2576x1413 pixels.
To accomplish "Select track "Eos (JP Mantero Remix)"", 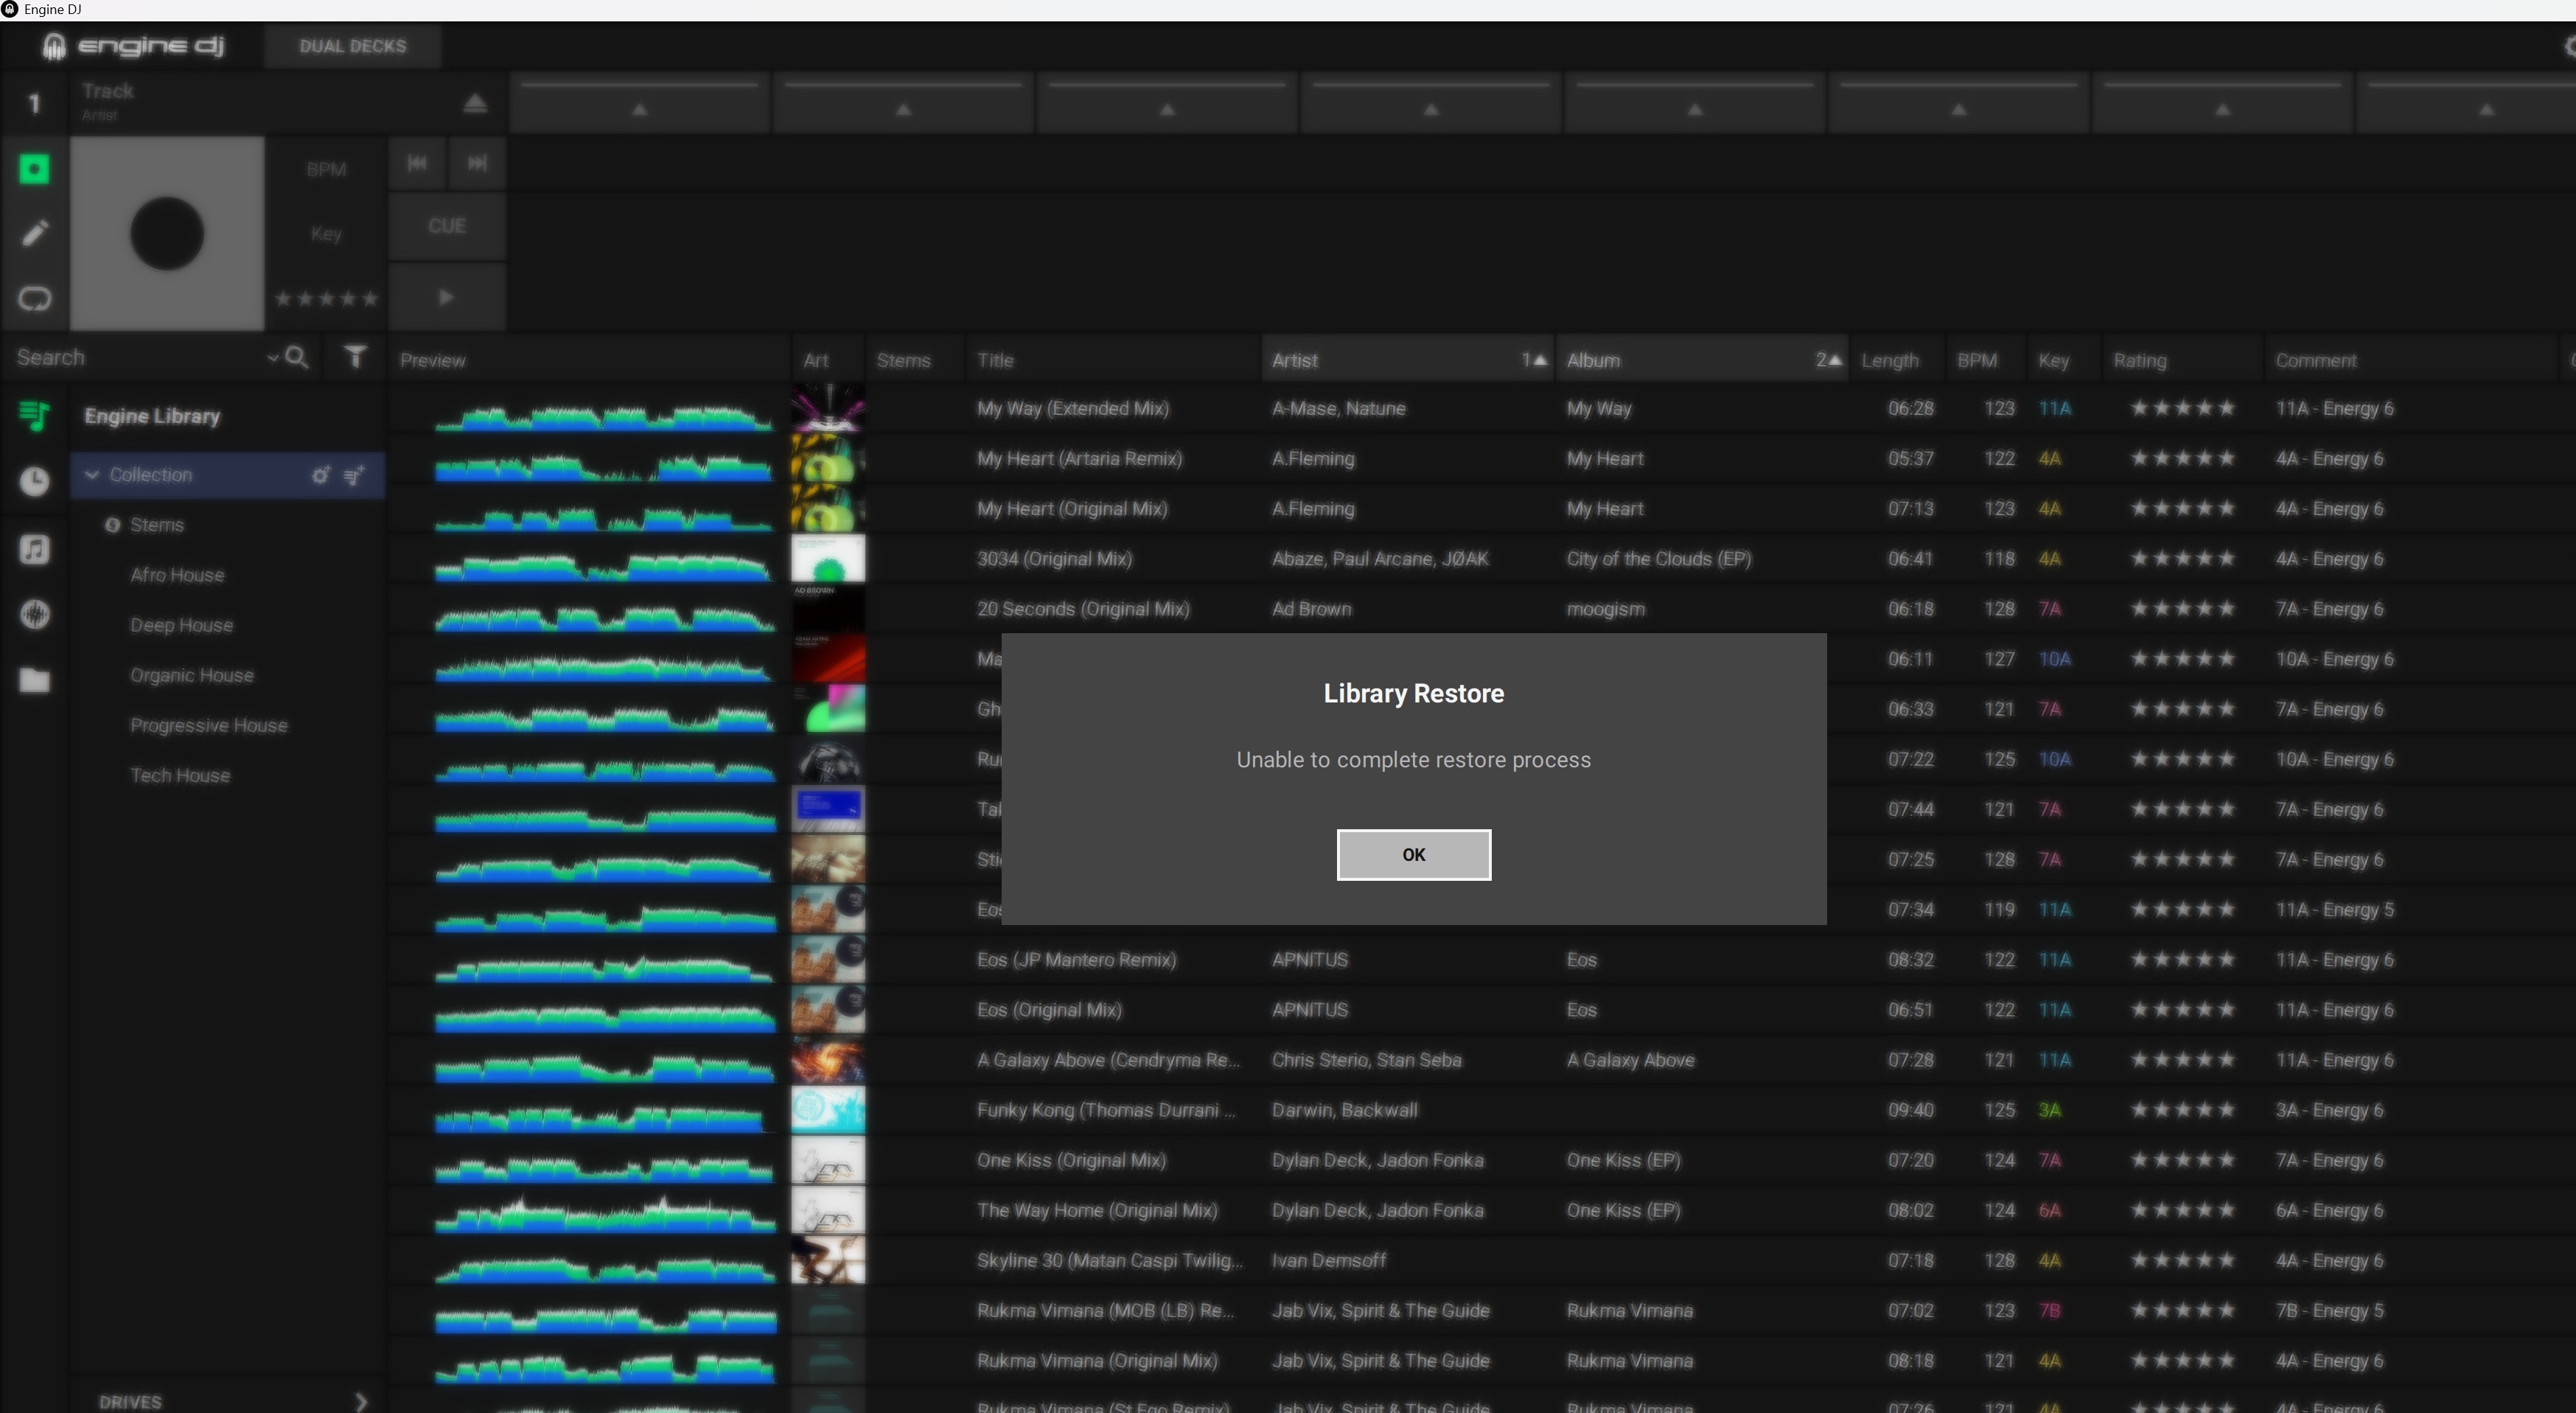I will [1076, 960].
